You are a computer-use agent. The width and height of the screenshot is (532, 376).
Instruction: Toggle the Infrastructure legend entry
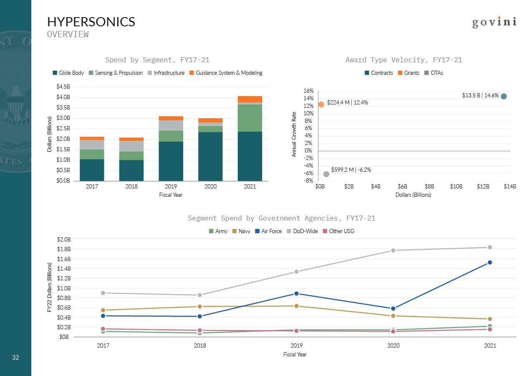(x=166, y=73)
